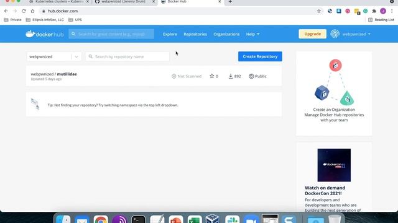Click the Updated 5 days ago text
This screenshot has height=223, width=398.
[46, 79]
